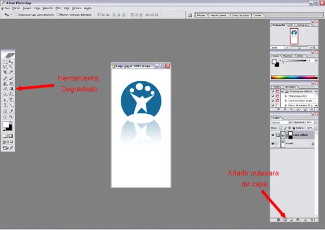Screen dimensions: 325x230
Task: Click Add layer style icon in Capas panel
Action: 278,220
